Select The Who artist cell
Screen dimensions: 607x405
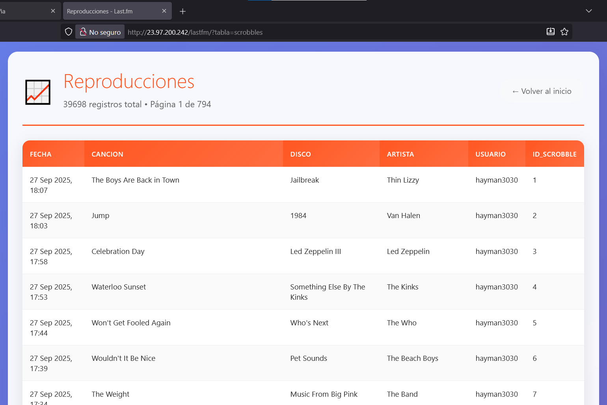coord(402,323)
